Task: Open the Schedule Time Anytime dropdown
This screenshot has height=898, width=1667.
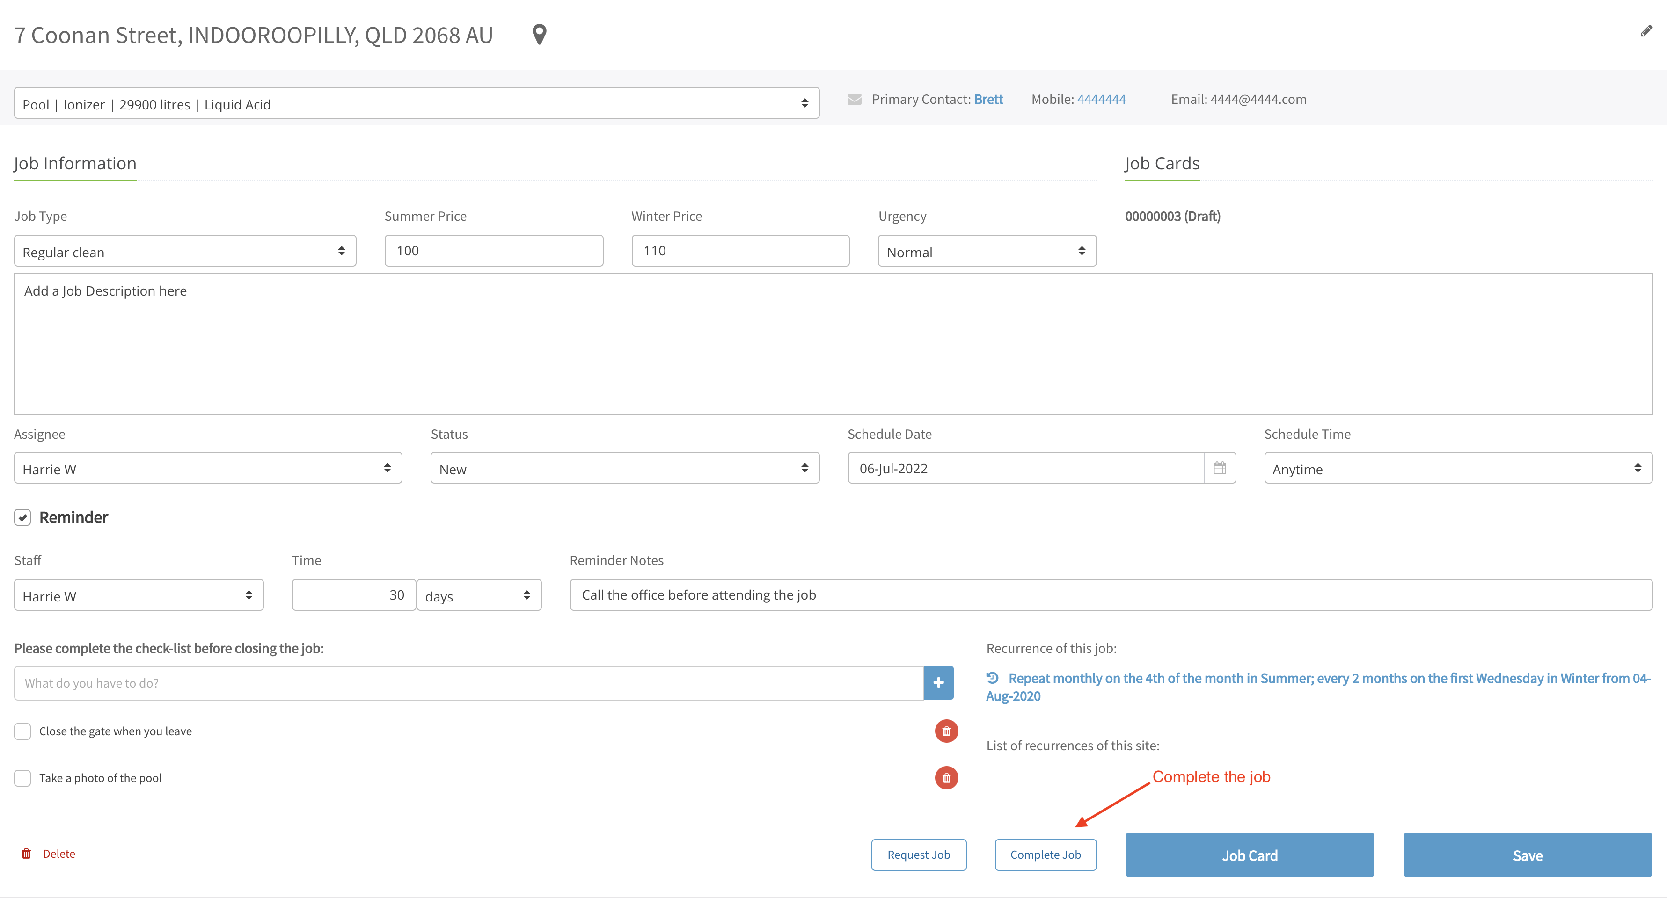Action: (1457, 468)
